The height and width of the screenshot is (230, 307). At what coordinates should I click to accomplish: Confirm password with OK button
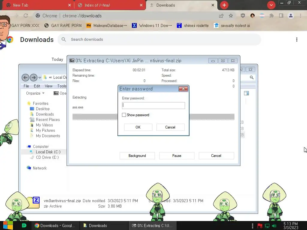click(138, 127)
